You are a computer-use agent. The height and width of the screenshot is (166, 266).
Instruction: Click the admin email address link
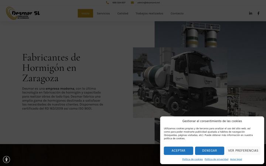tap(149, 3)
